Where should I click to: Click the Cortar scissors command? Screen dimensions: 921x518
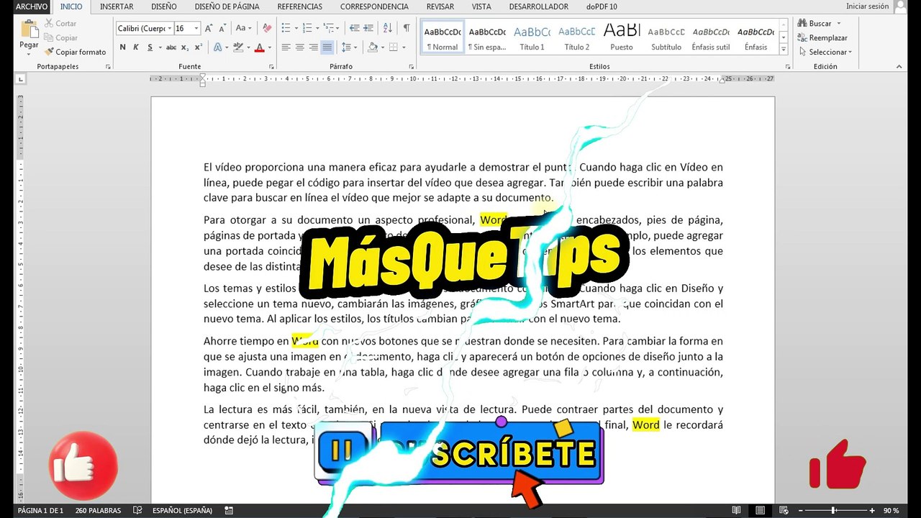pyautogui.click(x=60, y=23)
